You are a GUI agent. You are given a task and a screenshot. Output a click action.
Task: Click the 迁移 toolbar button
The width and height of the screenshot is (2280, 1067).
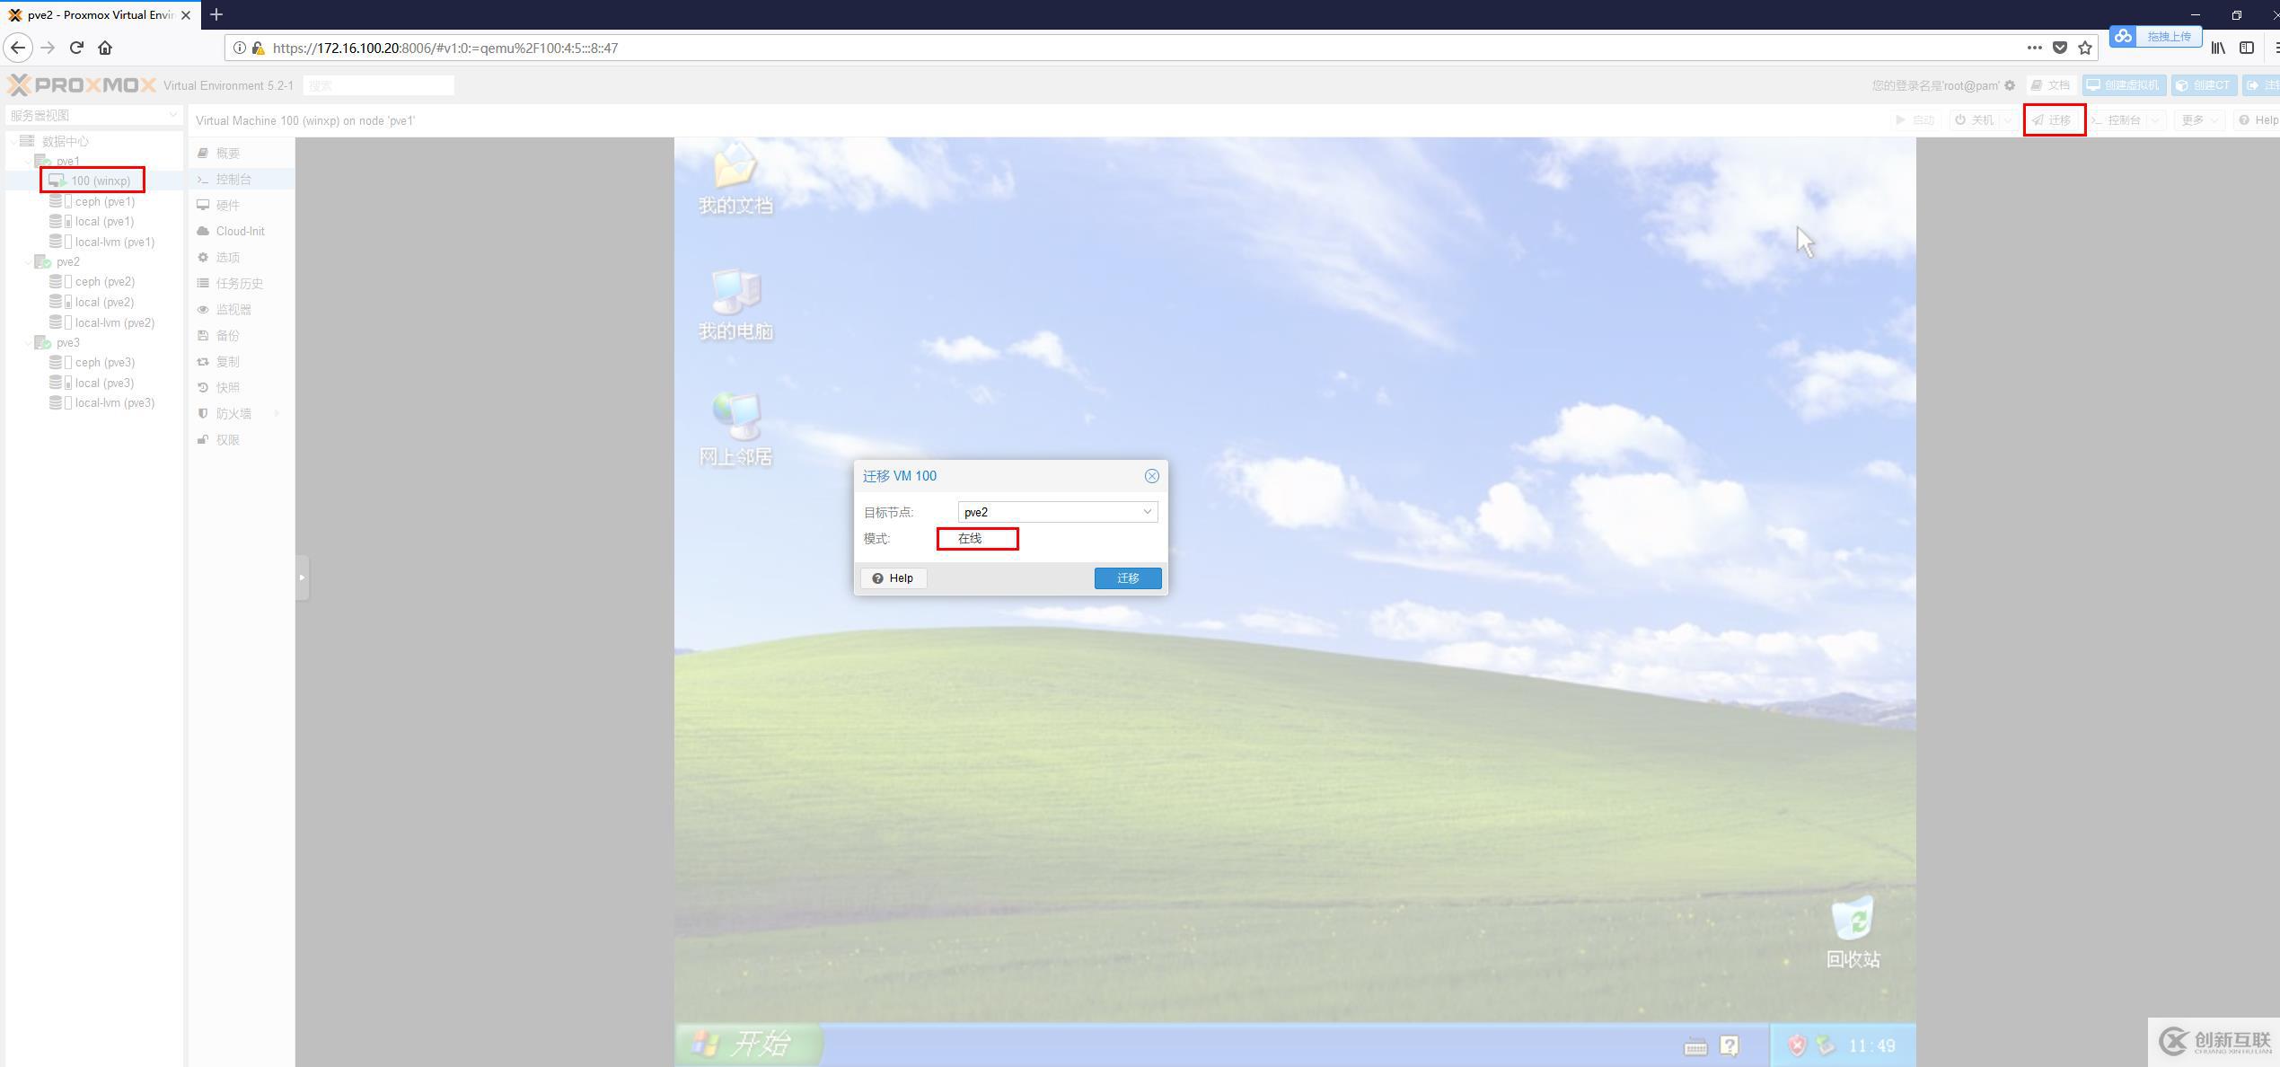pyautogui.click(x=2053, y=120)
